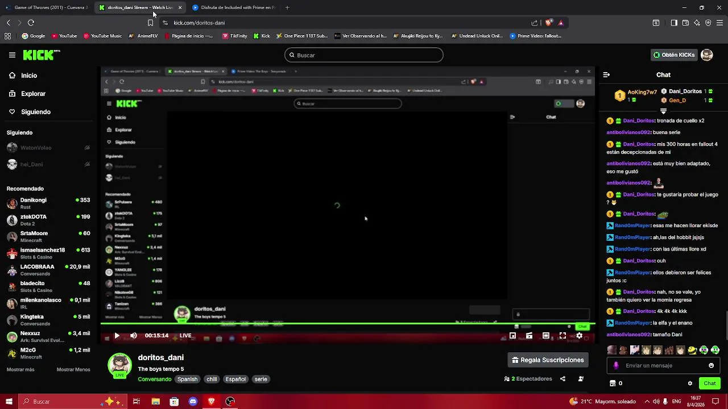The width and height of the screenshot is (728, 409).
Task: Switch to Game of Thrones Cuevana tab
Action: click(x=47, y=7)
